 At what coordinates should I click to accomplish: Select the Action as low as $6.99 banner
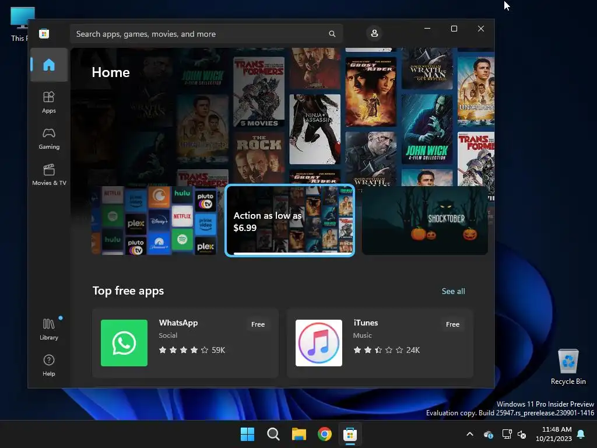[290, 220]
